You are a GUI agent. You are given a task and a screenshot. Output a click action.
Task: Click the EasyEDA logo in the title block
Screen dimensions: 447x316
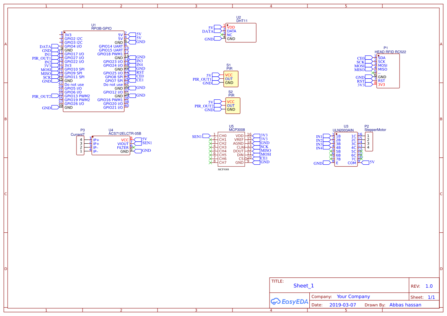pos(289,301)
